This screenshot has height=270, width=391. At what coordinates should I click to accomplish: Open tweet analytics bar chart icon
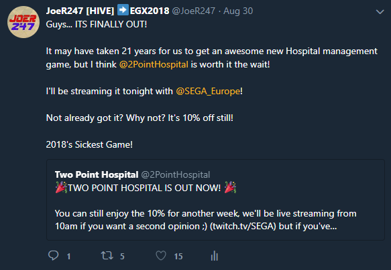pyautogui.click(x=215, y=255)
